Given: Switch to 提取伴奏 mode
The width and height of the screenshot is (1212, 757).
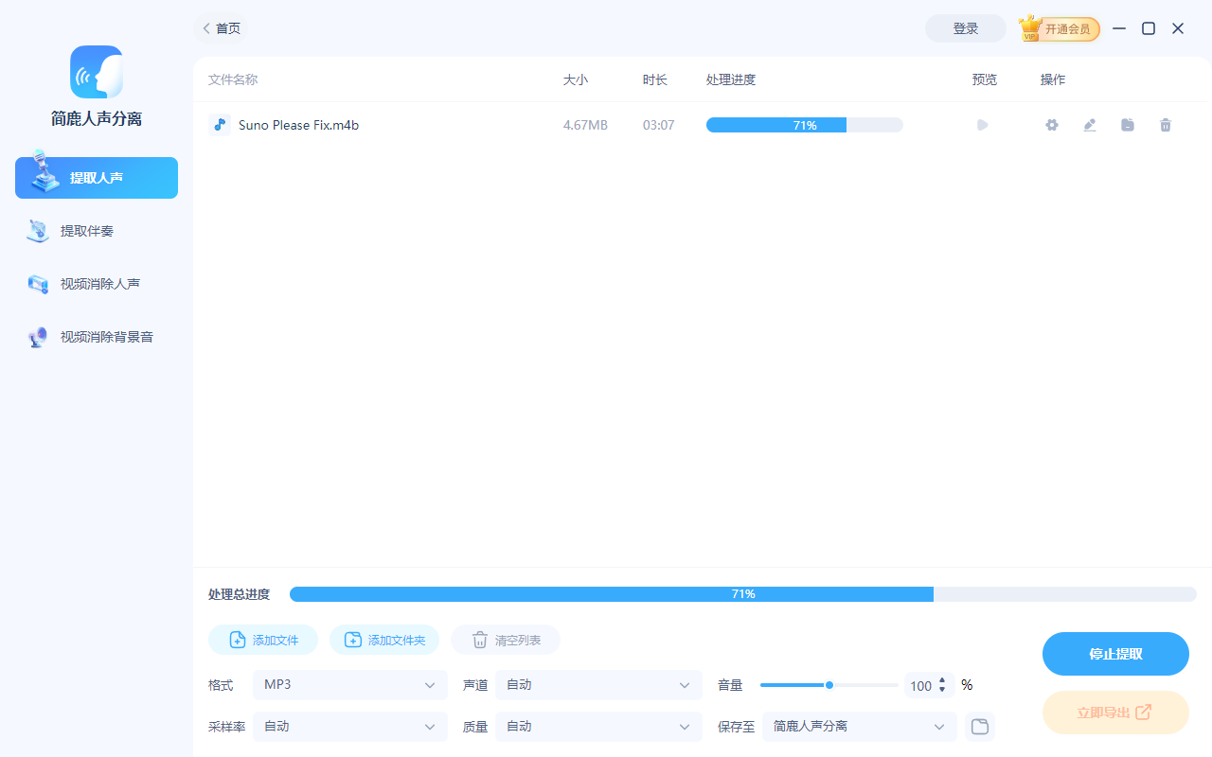Looking at the screenshot, I should click(x=96, y=230).
